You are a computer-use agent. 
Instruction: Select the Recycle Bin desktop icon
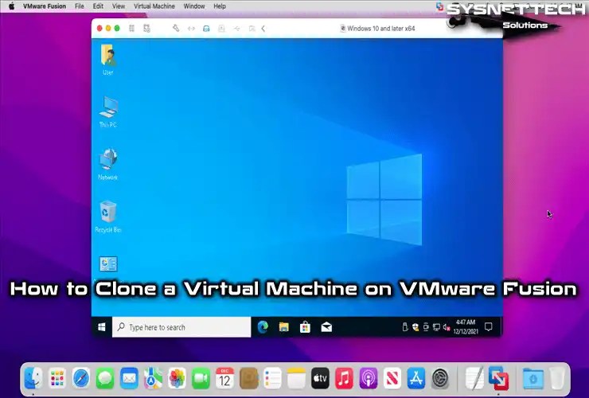108,217
